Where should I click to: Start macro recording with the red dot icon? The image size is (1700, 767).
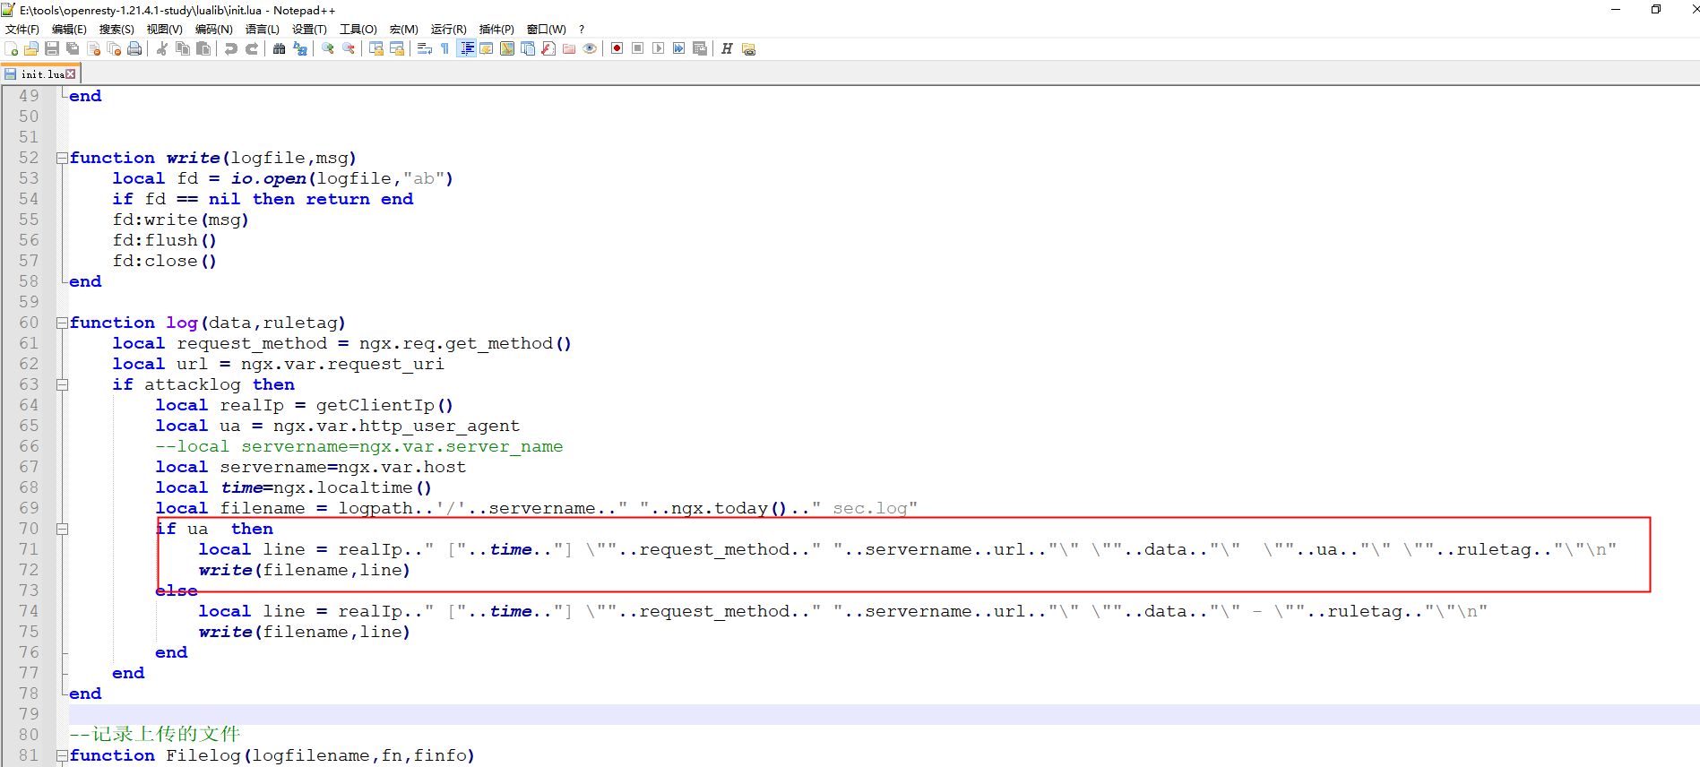(617, 48)
